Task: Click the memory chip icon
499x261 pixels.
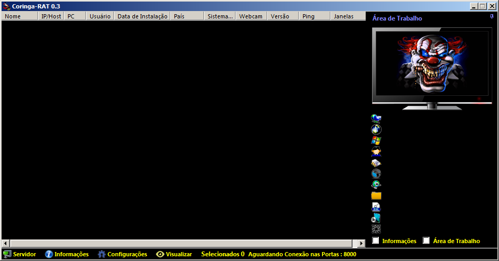Action: (376, 163)
